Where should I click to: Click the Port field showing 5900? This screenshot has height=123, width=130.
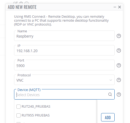tap(64, 65)
